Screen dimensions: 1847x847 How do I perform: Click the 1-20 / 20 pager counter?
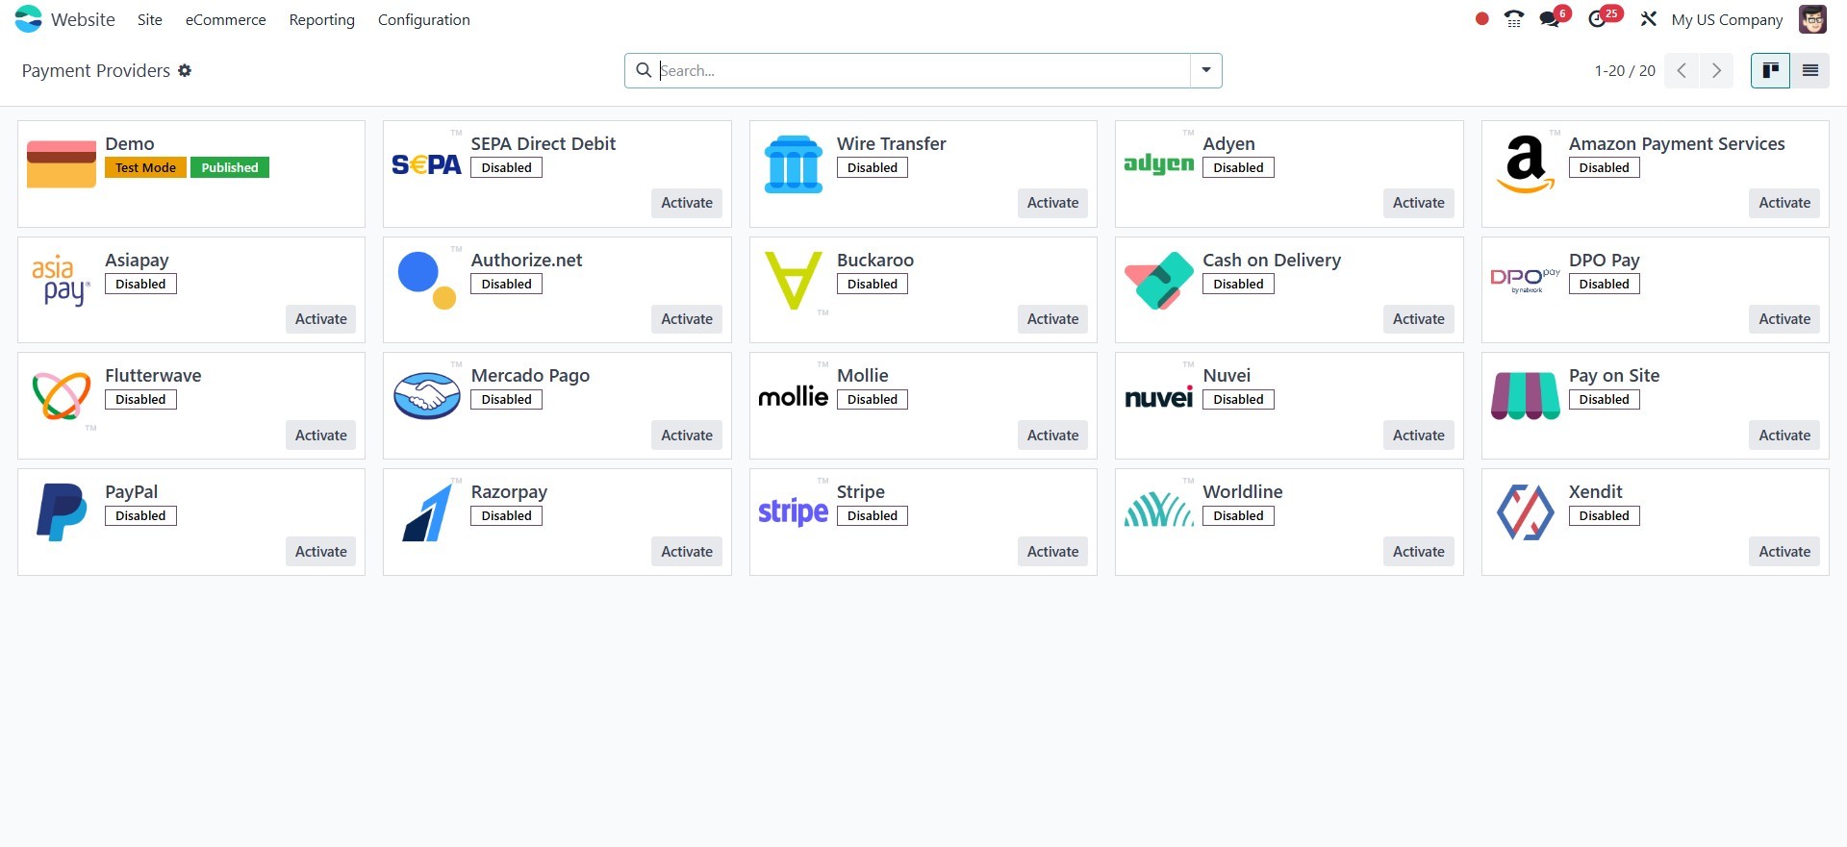1625,70
